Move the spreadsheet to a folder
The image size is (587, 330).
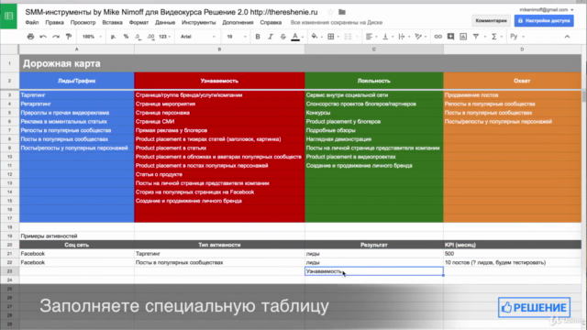click(x=342, y=12)
